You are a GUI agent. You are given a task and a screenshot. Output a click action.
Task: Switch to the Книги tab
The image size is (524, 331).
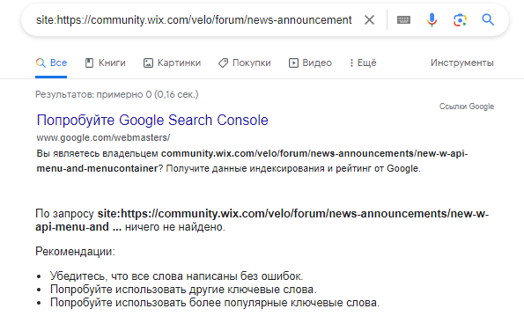point(106,63)
